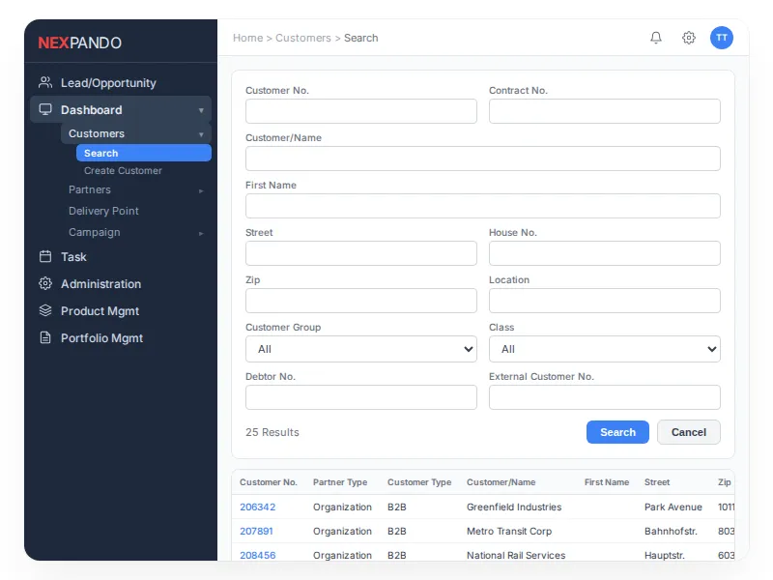Open the Portfolio Mgmt document icon
This screenshot has width=773, height=580.
[x=43, y=338]
